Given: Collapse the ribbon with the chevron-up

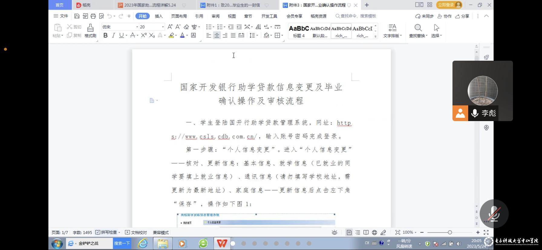Looking at the screenshot, I should point(486,16).
